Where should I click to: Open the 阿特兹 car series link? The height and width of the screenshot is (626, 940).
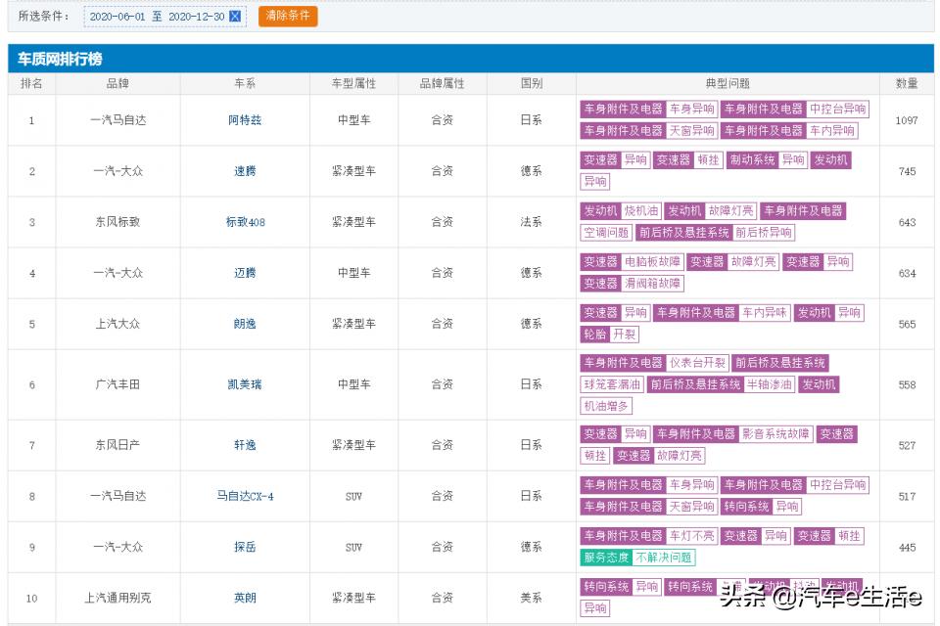(245, 120)
